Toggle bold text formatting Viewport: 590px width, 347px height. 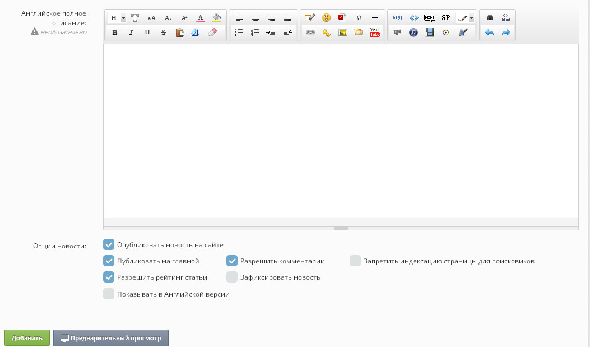point(115,33)
